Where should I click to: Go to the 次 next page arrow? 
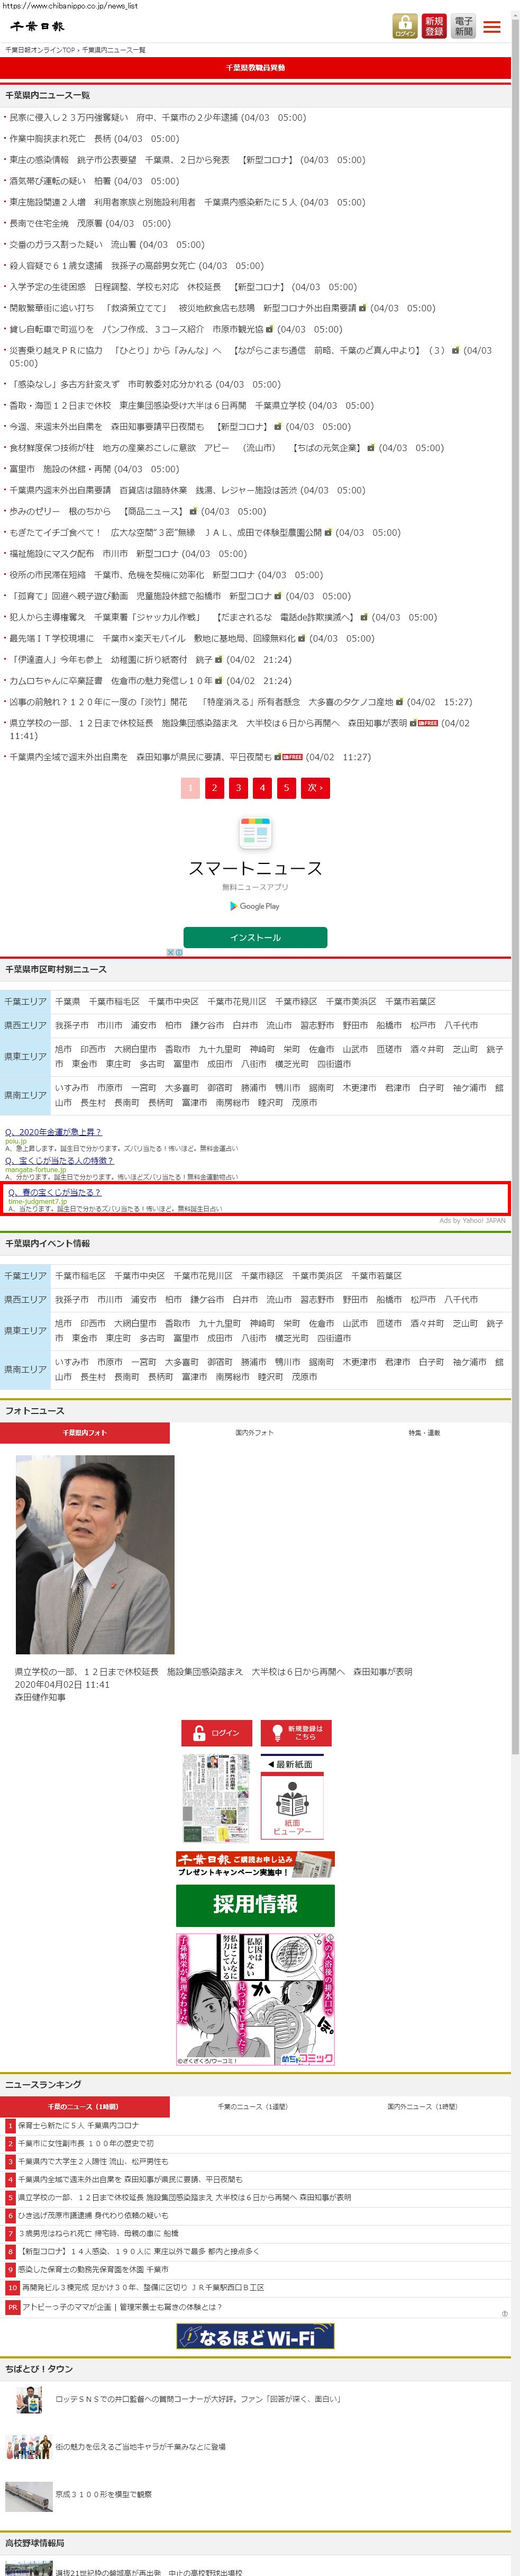point(314,788)
